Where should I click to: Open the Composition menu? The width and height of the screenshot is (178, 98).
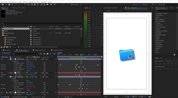click(x=13, y=2)
